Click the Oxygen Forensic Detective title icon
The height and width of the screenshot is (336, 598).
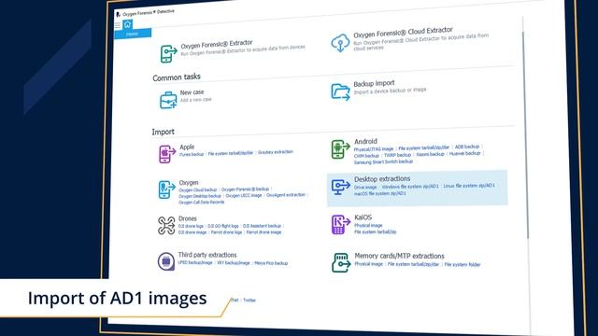119,15
